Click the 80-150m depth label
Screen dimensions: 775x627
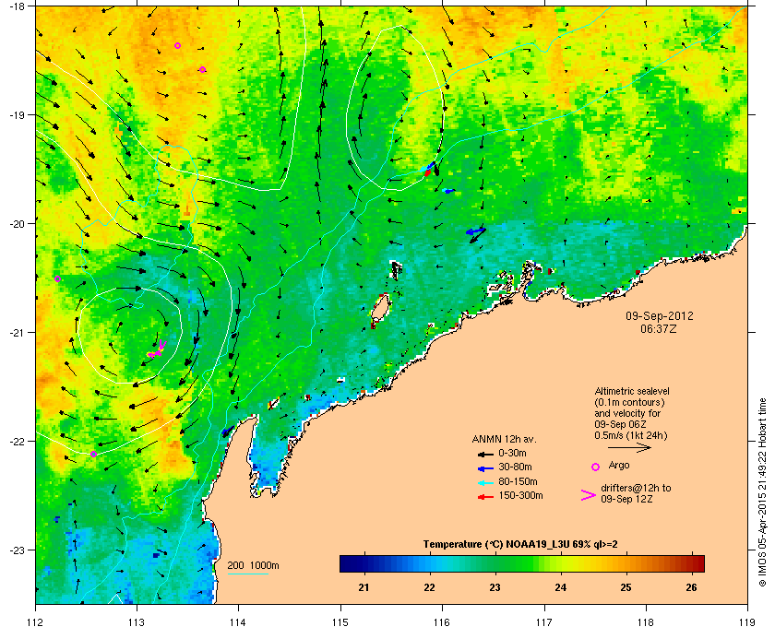[518, 481]
